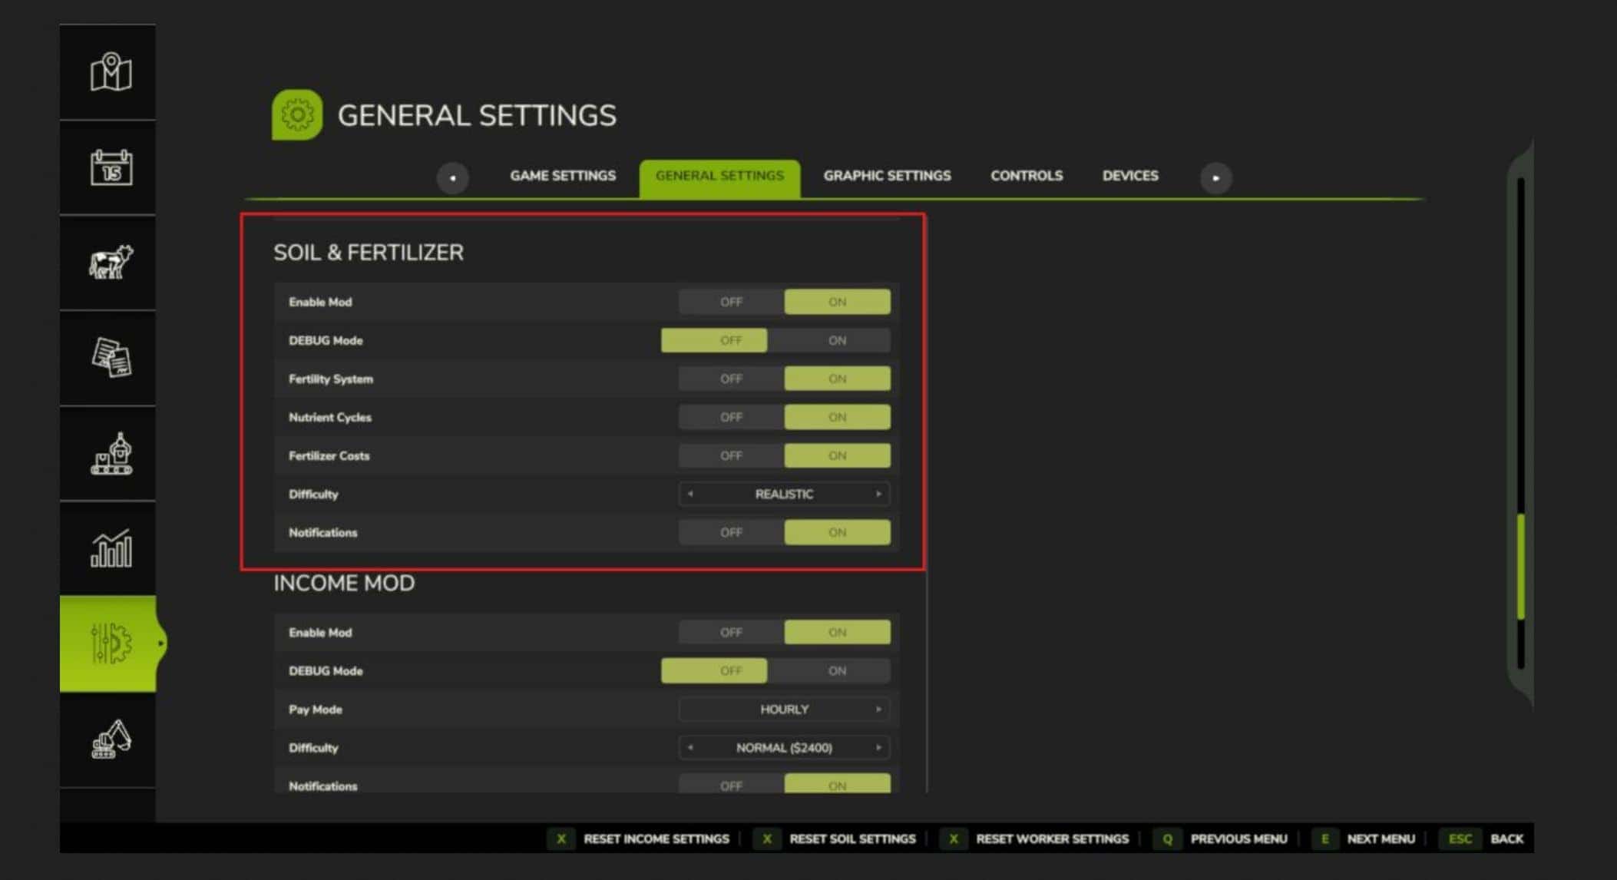
Task: Open the next Pay Mode option
Action: click(878, 709)
